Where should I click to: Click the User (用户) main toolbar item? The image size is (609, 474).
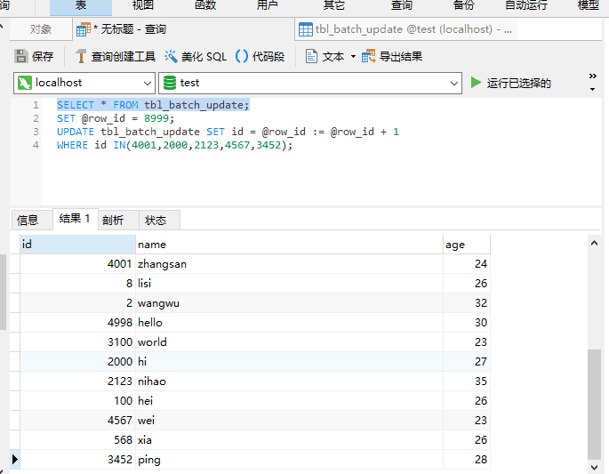(268, 5)
